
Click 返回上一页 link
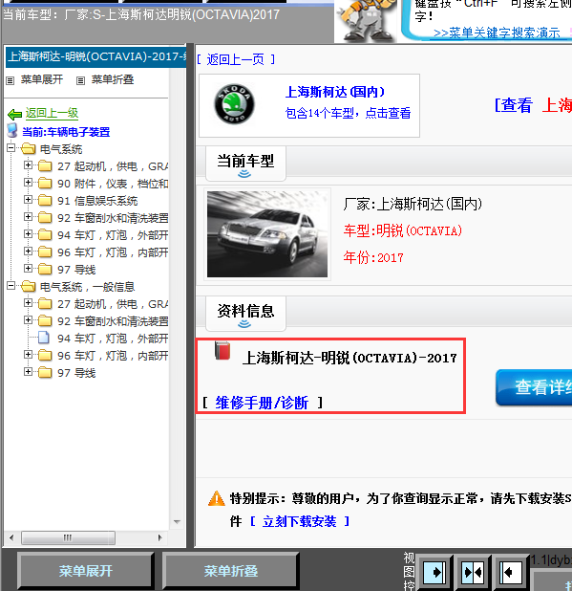coord(236,59)
